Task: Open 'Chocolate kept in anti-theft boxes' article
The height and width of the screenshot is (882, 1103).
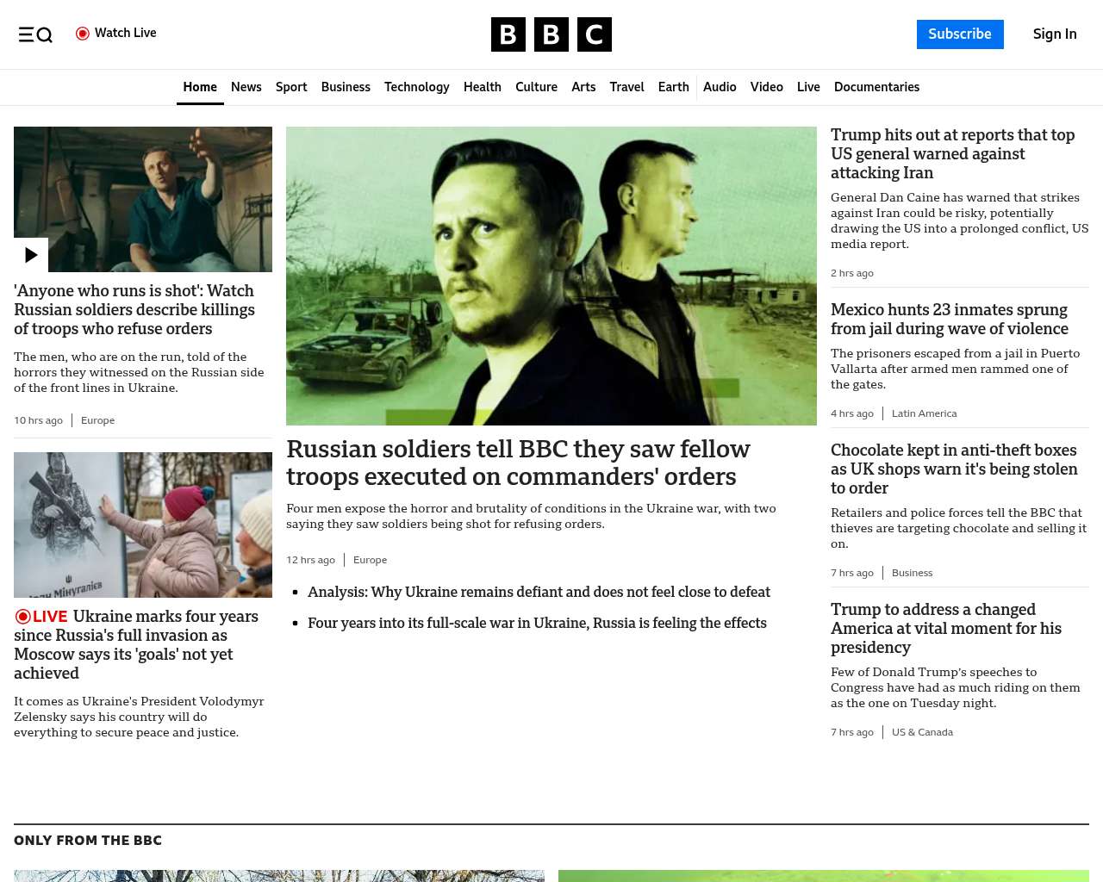Action: (954, 469)
